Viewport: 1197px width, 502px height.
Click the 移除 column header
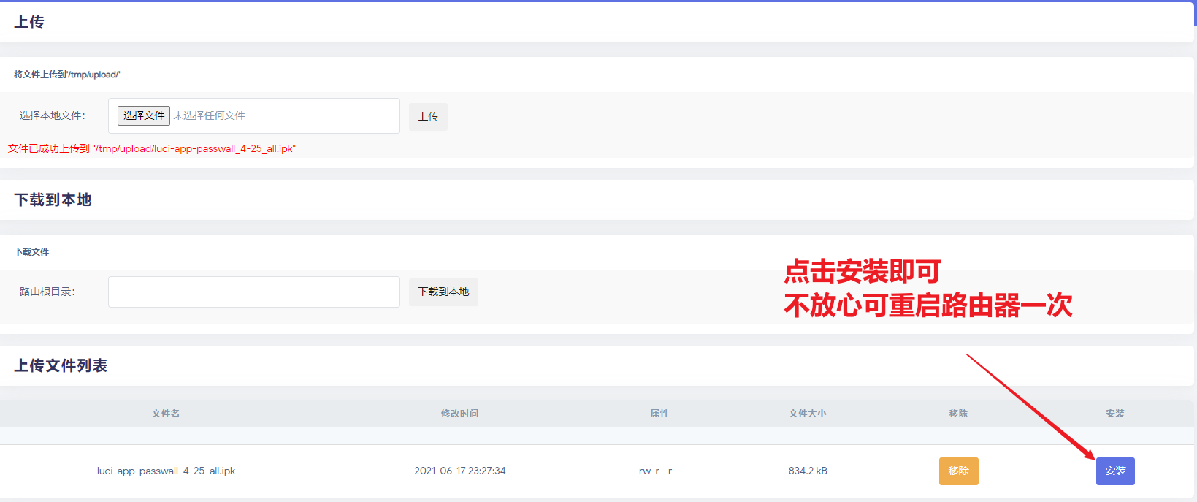[x=958, y=414]
